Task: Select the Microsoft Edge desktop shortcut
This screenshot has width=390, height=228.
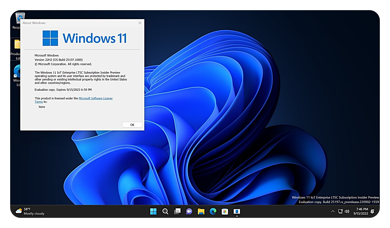Action: point(17,75)
